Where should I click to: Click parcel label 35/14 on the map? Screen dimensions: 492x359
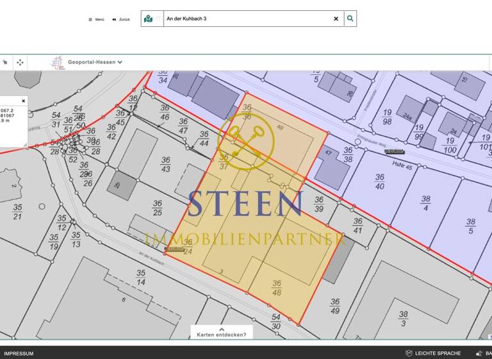point(141,278)
